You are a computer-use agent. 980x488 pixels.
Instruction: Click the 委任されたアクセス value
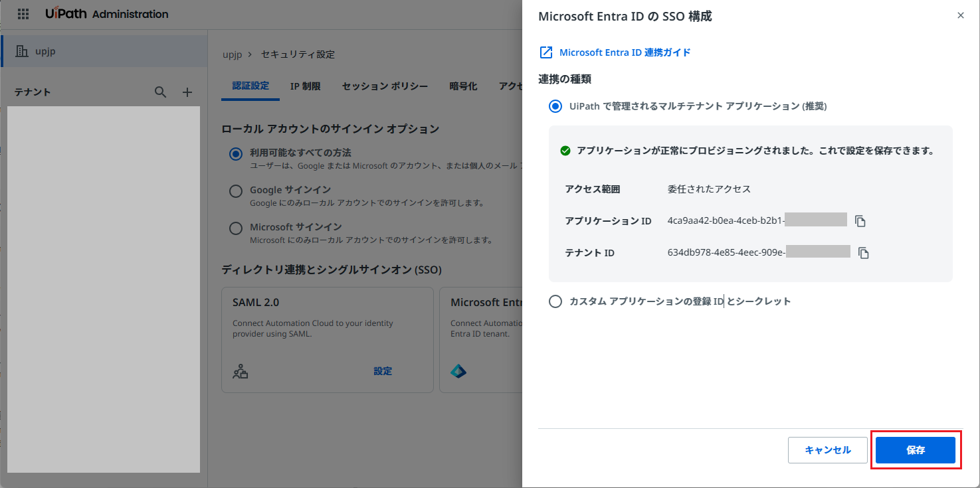point(709,189)
